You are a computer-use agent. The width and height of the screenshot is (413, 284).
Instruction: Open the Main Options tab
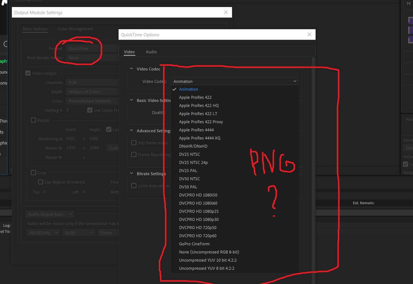[x=35, y=29]
